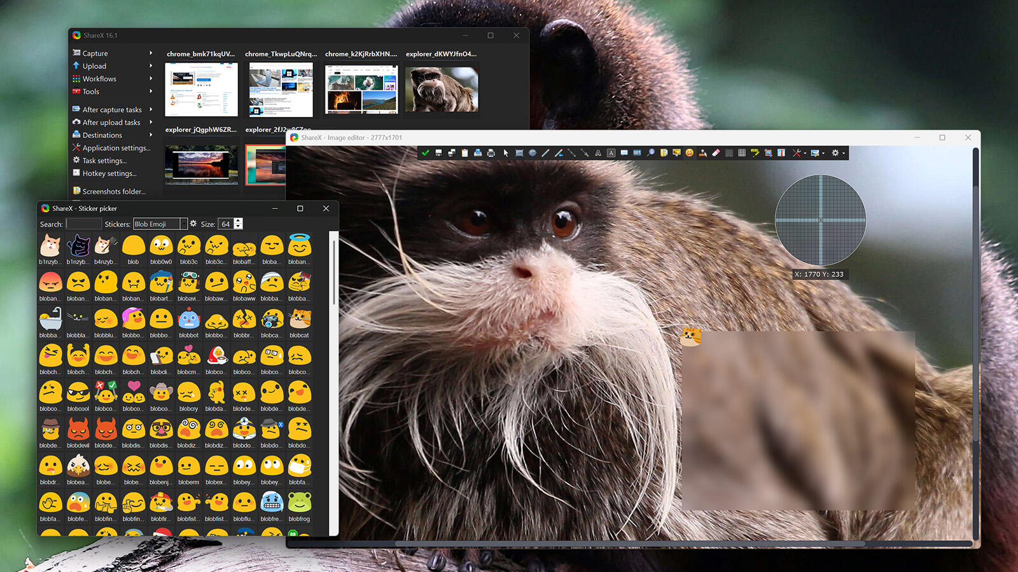
Task: Open Hotkey settings
Action: click(x=109, y=174)
